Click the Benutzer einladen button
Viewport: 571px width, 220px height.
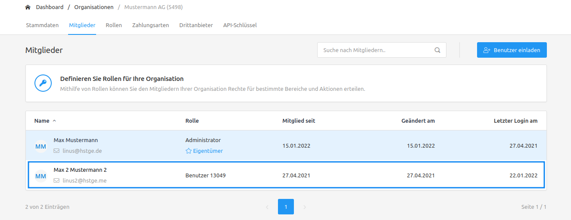pos(512,50)
